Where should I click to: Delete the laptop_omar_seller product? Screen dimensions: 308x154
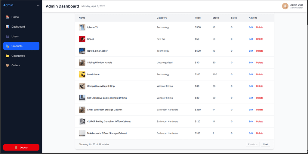pos(259,51)
